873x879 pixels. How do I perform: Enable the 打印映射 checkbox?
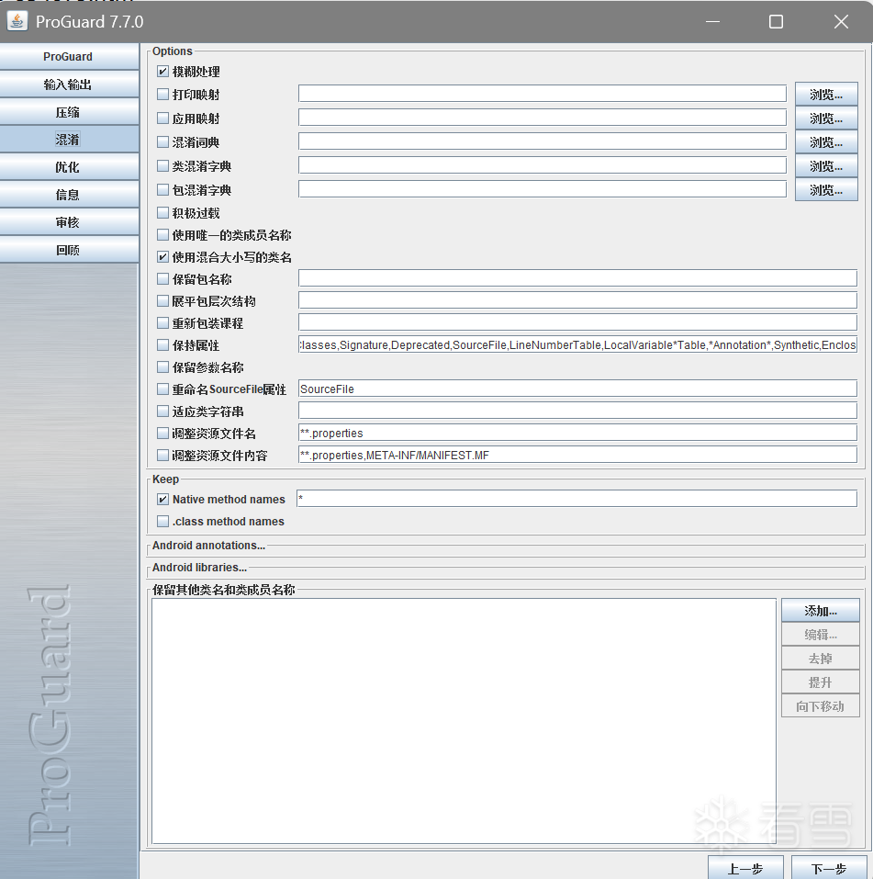click(x=163, y=95)
